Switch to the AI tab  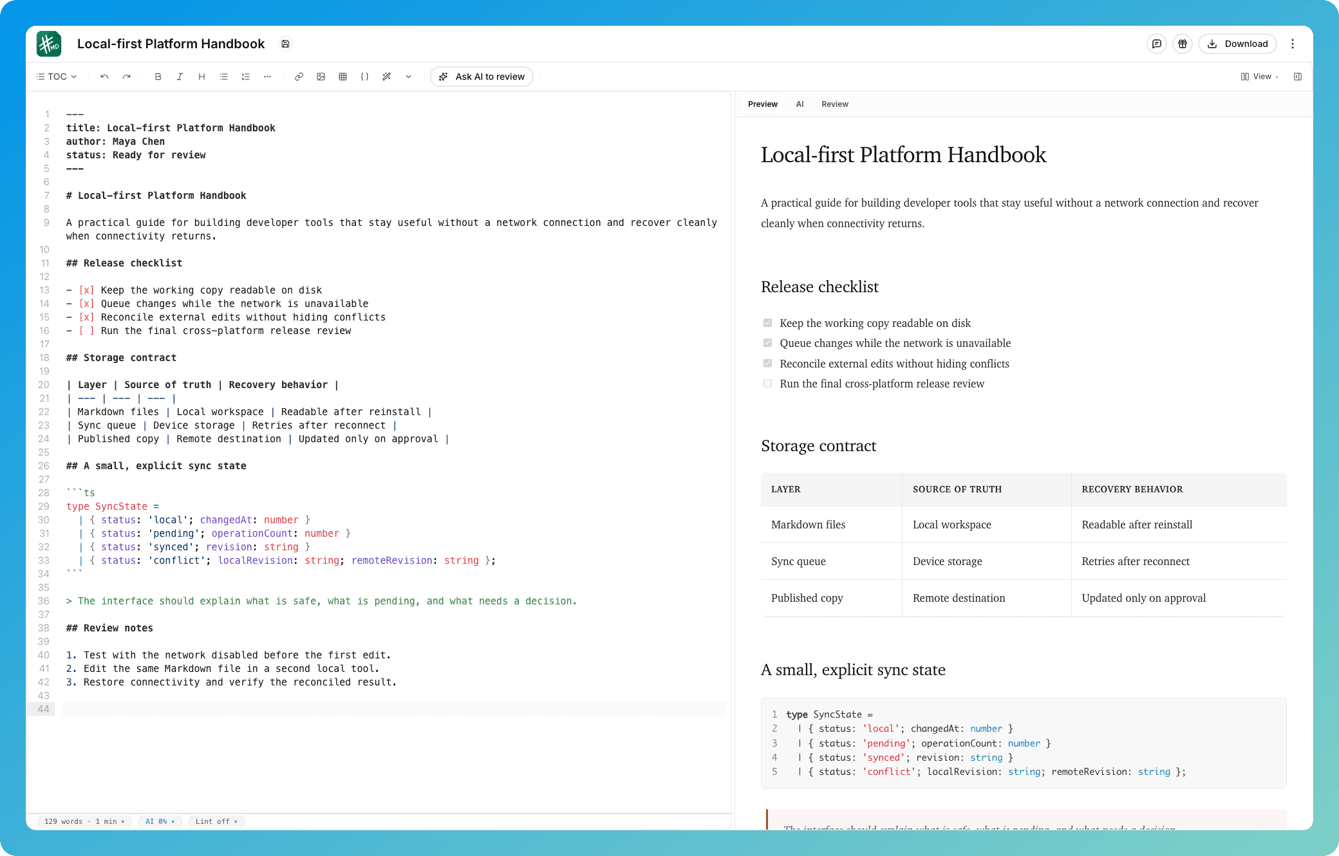tap(800, 104)
